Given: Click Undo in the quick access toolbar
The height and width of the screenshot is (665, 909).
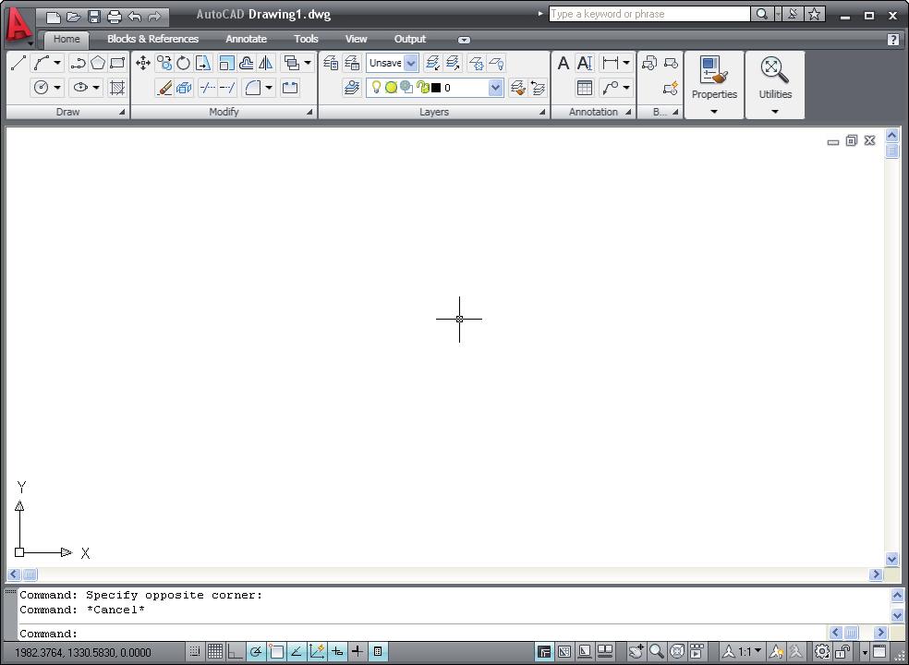Looking at the screenshot, I should pyautogui.click(x=134, y=17).
